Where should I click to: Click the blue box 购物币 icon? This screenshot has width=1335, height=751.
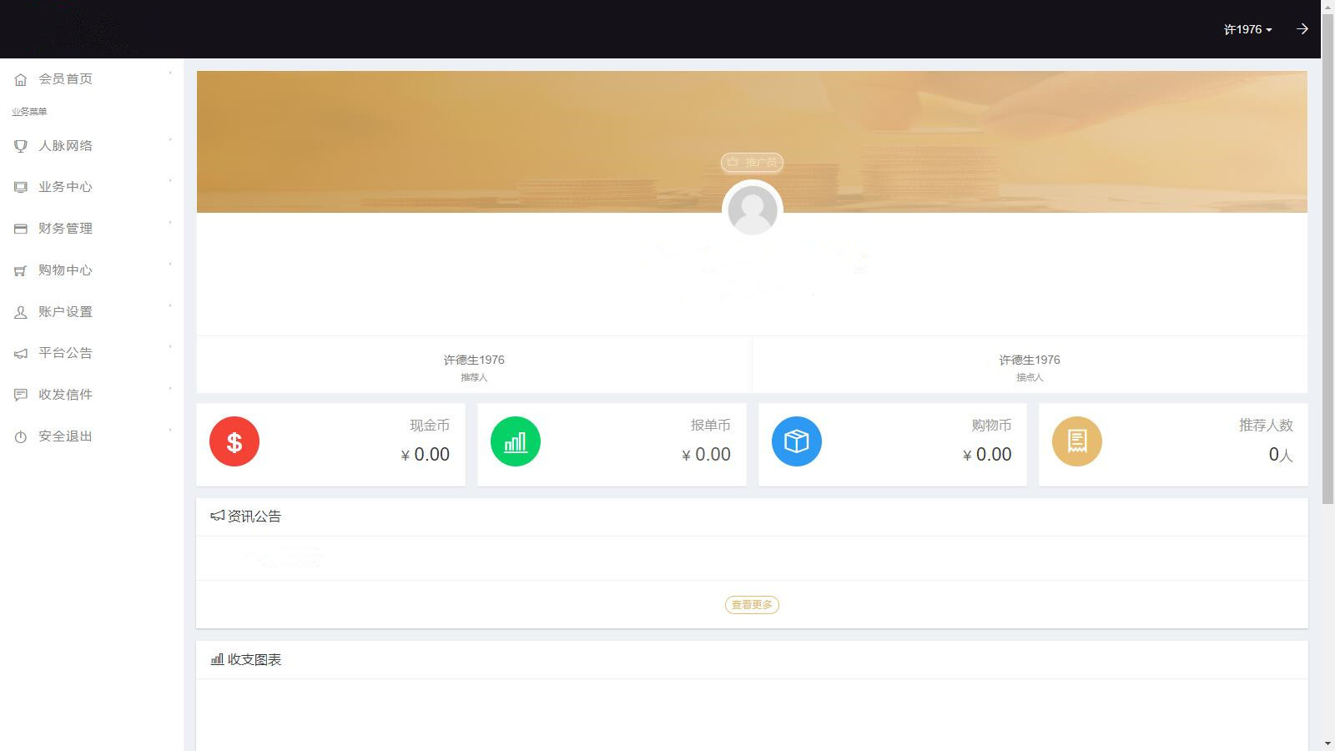(x=797, y=441)
